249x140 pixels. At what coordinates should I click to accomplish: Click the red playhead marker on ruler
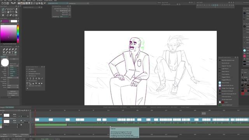point(35,110)
